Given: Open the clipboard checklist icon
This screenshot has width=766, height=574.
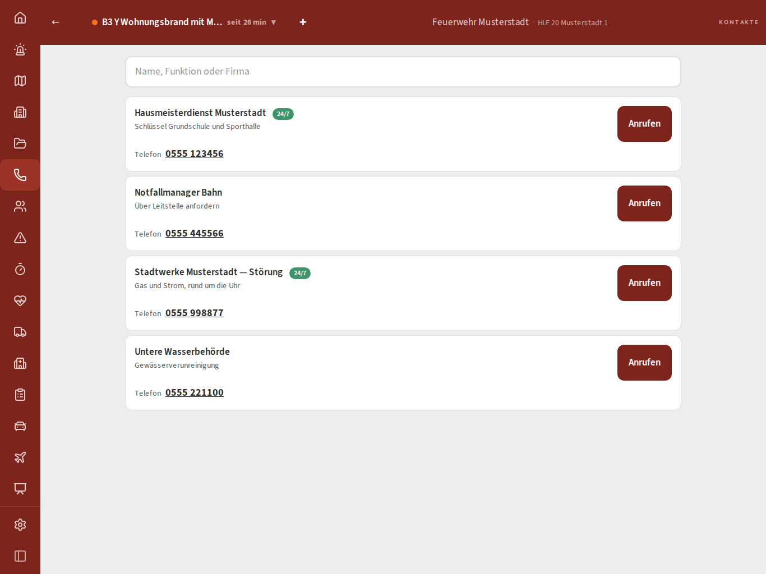Looking at the screenshot, I should pyautogui.click(x=20, y=395).
